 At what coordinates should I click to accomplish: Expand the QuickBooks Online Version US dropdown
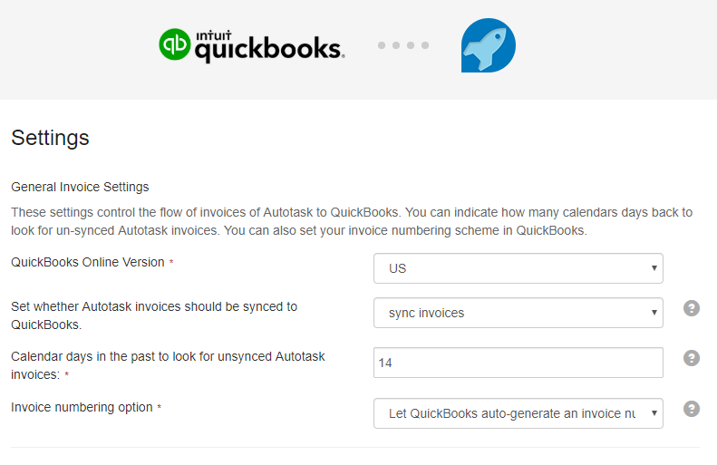(518, 268)
